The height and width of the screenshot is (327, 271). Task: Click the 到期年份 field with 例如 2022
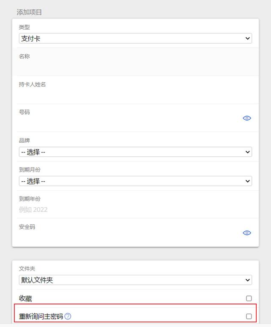(x=127, y=210)
